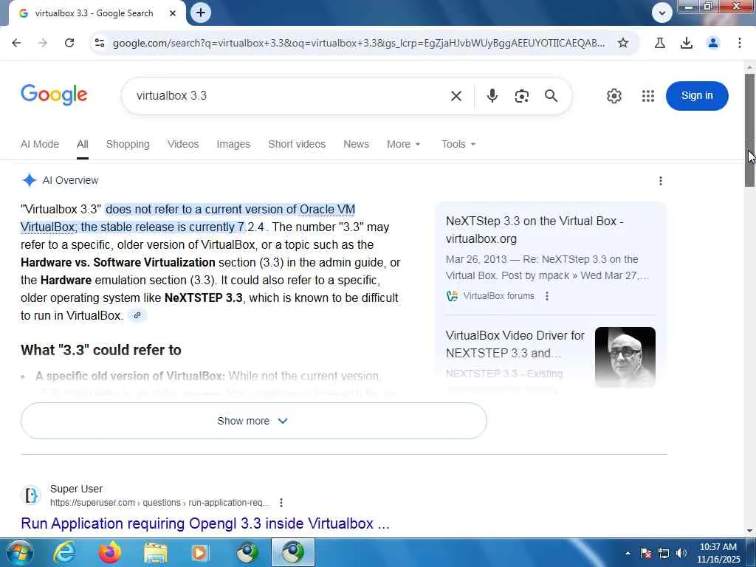View site information icon in address bar
Image resolution: width=756 pixels, height=567 pixels.
pyautogui.click(x=100, y=43)
